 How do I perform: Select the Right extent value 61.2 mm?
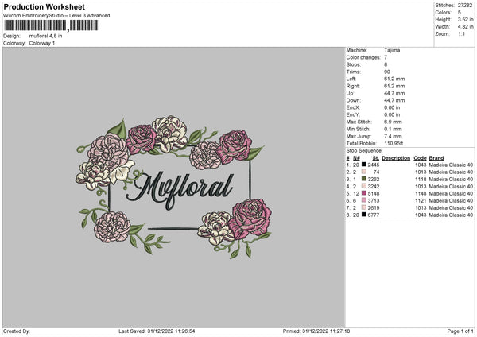[394, 86]
